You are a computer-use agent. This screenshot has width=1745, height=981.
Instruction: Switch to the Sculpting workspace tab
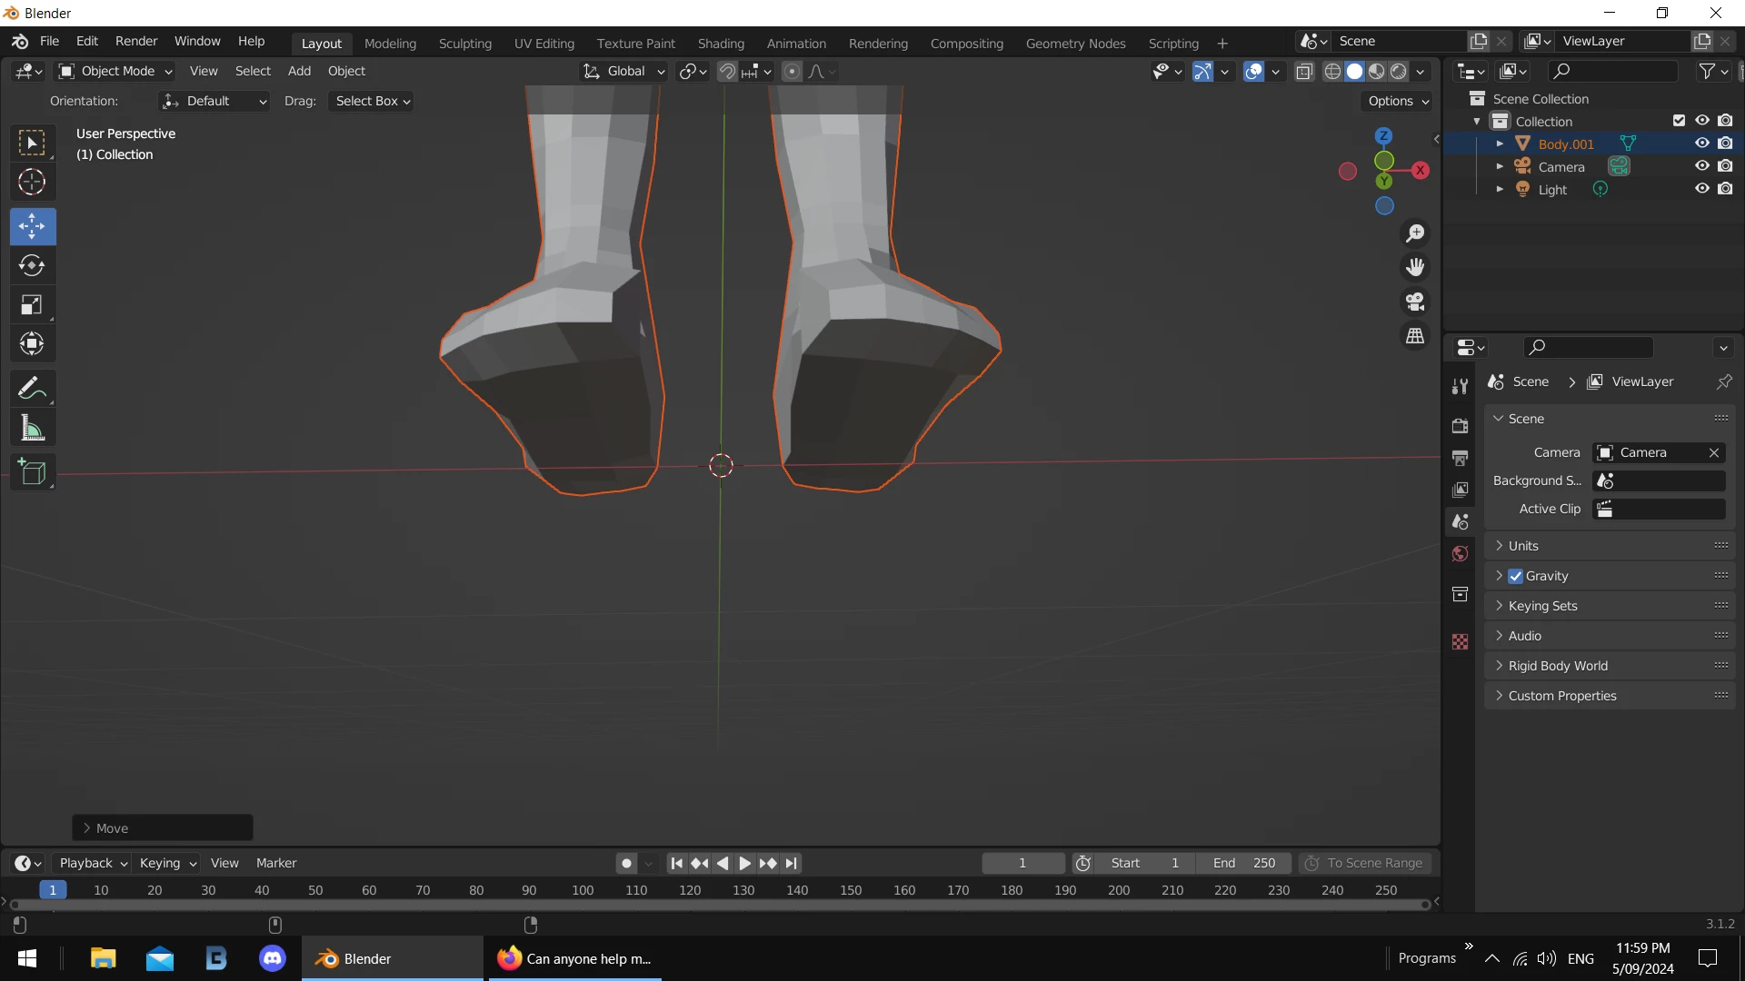pyautogui.click(x=464, y=43)
